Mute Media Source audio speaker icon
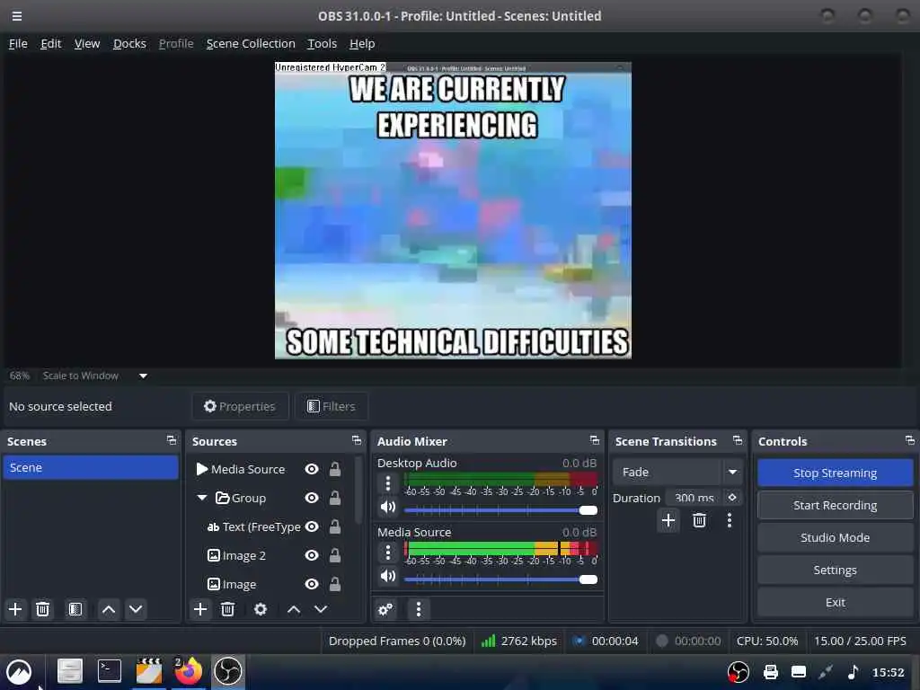 [x=388, y=576]
